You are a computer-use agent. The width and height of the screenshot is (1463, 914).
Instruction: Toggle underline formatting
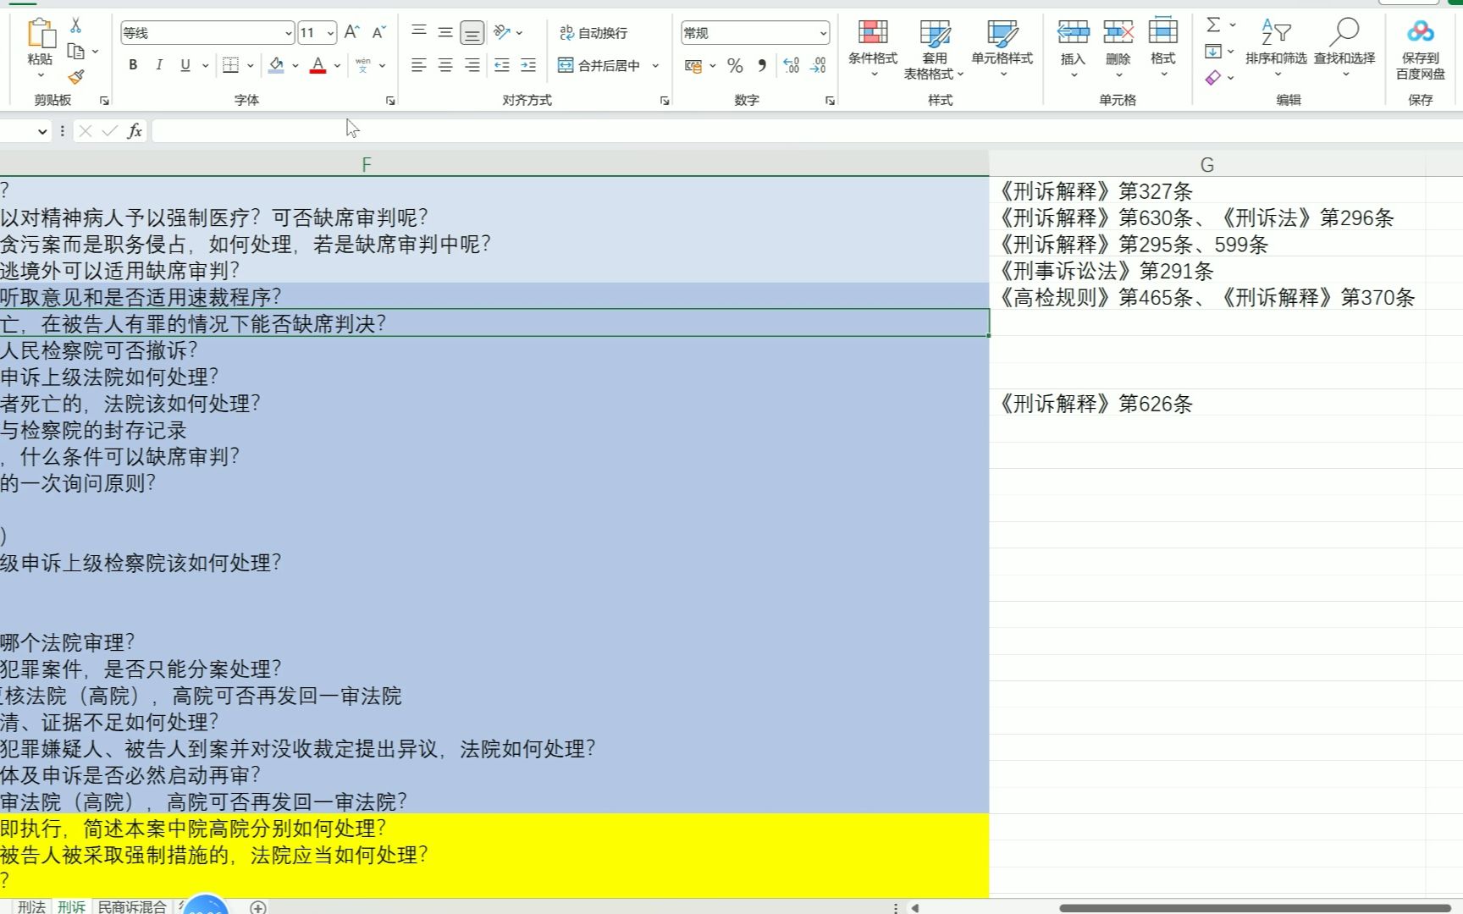(185, 65)
